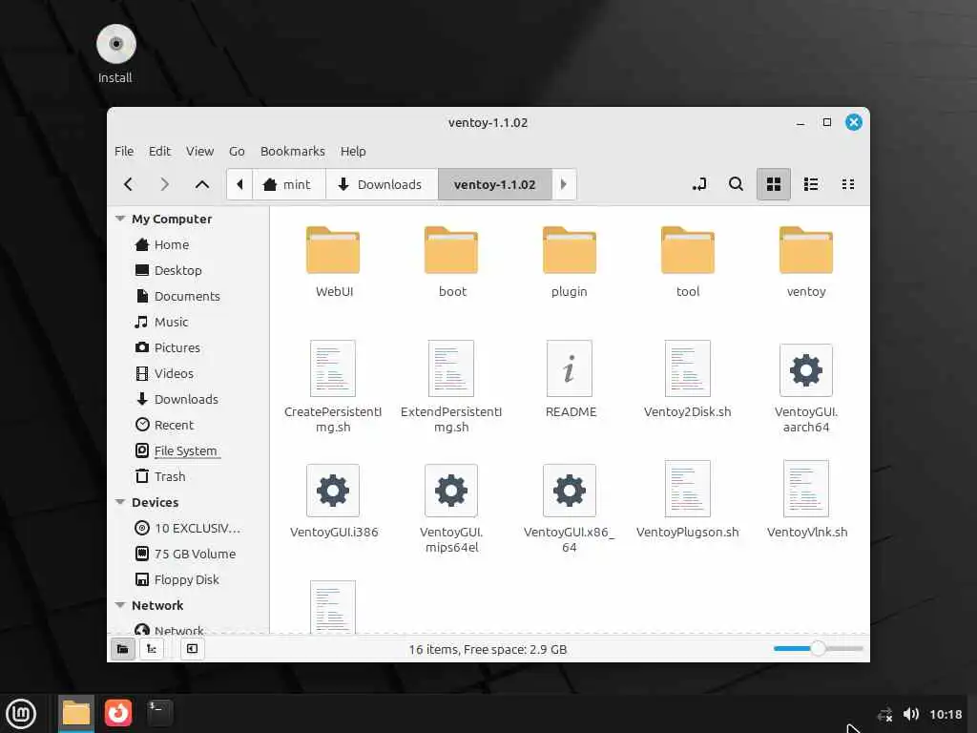The image size is (977, 733).
Task: Open 10 EXCLUSIV... device
Action: 188,528
